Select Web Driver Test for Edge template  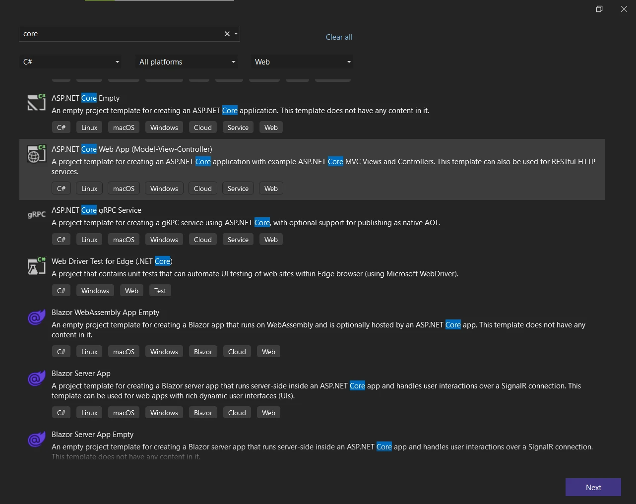point(112,261)
